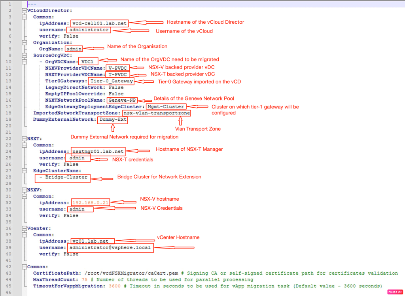Place cursor in Tier-0_Gateway value
Viewport: 405px width, 296px height.
click(x=111, y=81)
